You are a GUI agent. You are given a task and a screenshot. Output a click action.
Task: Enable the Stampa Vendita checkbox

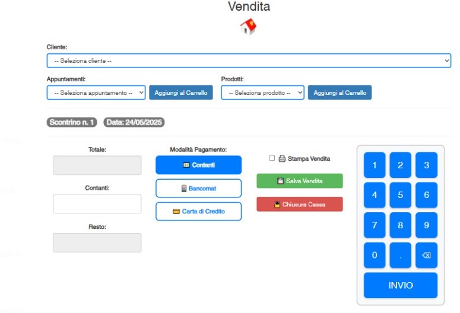tap(272, 158)
